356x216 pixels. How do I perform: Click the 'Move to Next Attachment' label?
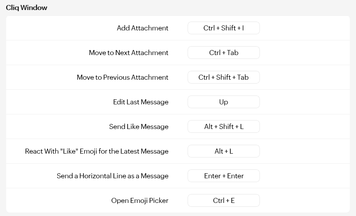128,53
